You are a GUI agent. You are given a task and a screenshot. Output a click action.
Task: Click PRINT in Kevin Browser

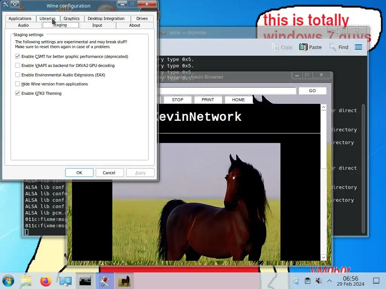[208, 99]
